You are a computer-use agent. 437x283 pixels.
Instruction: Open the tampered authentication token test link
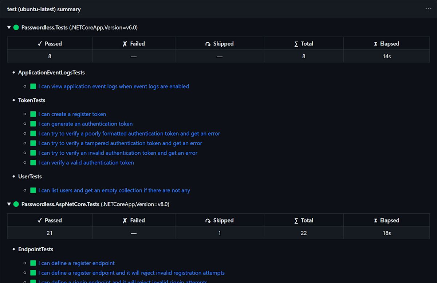pyautogui.click(x=120, y=143)
